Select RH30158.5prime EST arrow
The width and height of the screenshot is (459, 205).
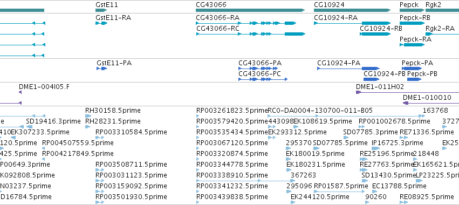click(88, 116)
